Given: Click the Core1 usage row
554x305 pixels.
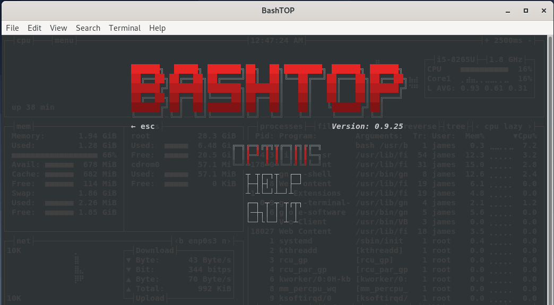Looking at the screenshot, I should [x=480, y=79].
